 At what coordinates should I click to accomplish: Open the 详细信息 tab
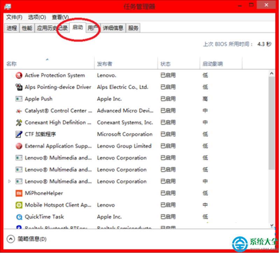(x=113, y=28)
